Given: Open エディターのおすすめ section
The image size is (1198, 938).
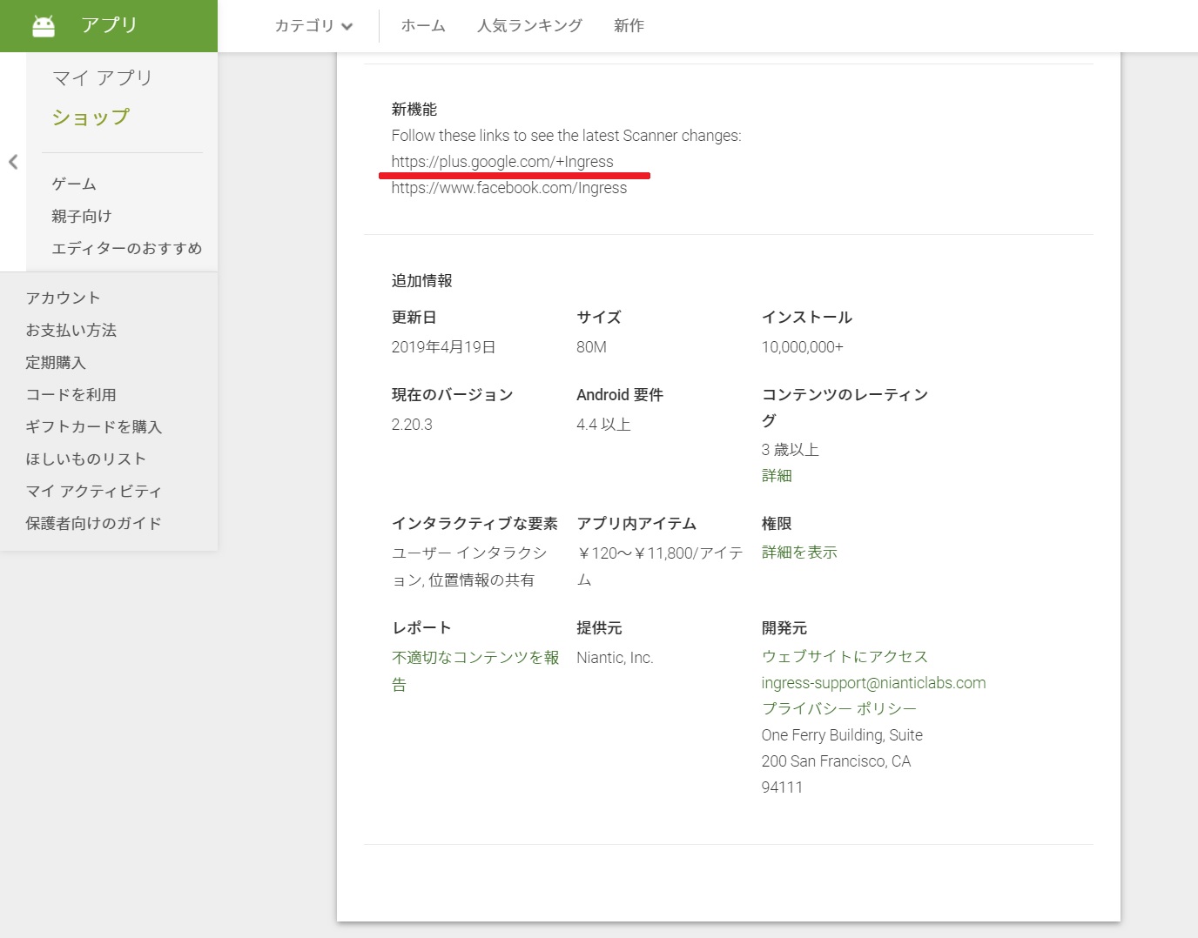Looking at the screenshot, I should (127, 248).
